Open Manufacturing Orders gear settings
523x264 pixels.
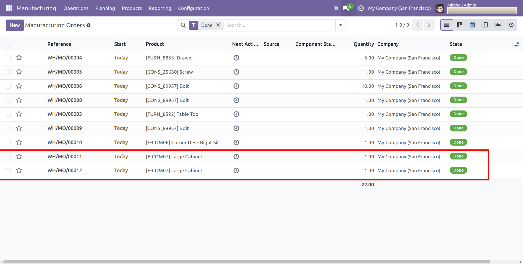pyautogui.click(x=89, y=25)
